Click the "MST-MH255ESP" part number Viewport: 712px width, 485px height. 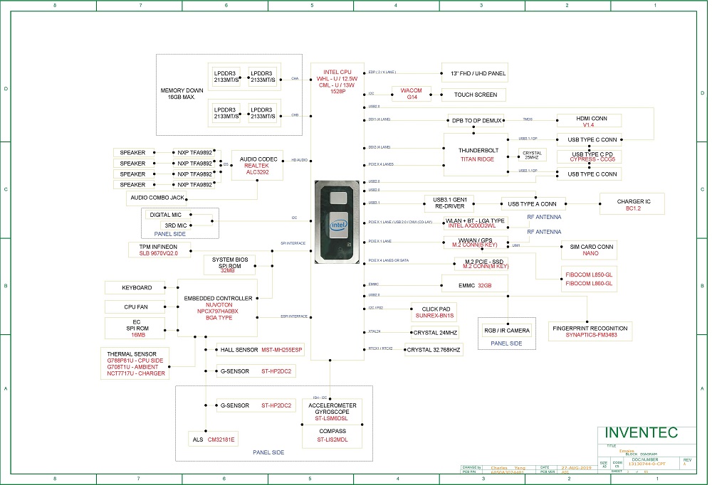point(281,350)
